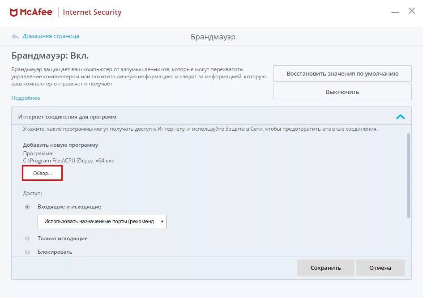
Task: Click the back arrow beside Домашняя страница
Action: tap(16, 36)
